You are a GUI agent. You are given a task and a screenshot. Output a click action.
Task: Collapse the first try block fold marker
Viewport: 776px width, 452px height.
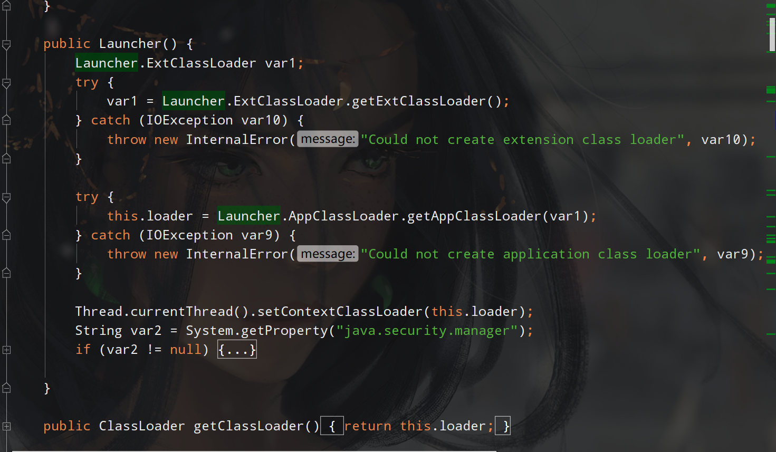coord(6,83)
